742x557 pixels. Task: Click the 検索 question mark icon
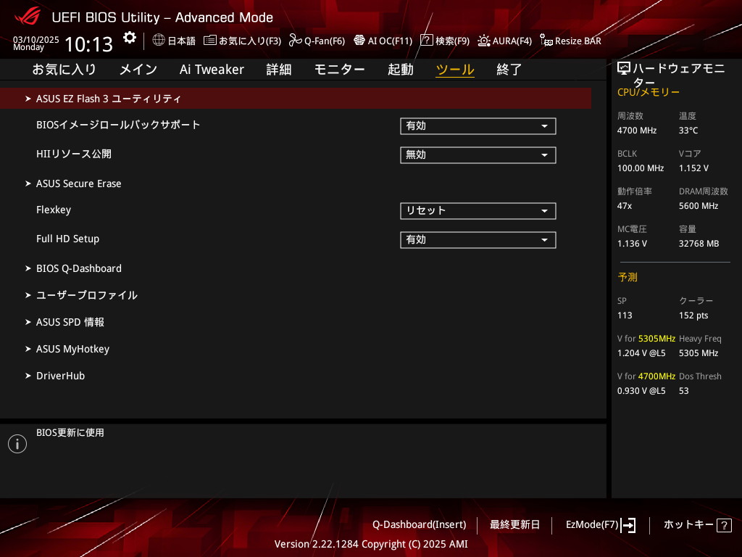pyautogui.click(x=426, y=41)
